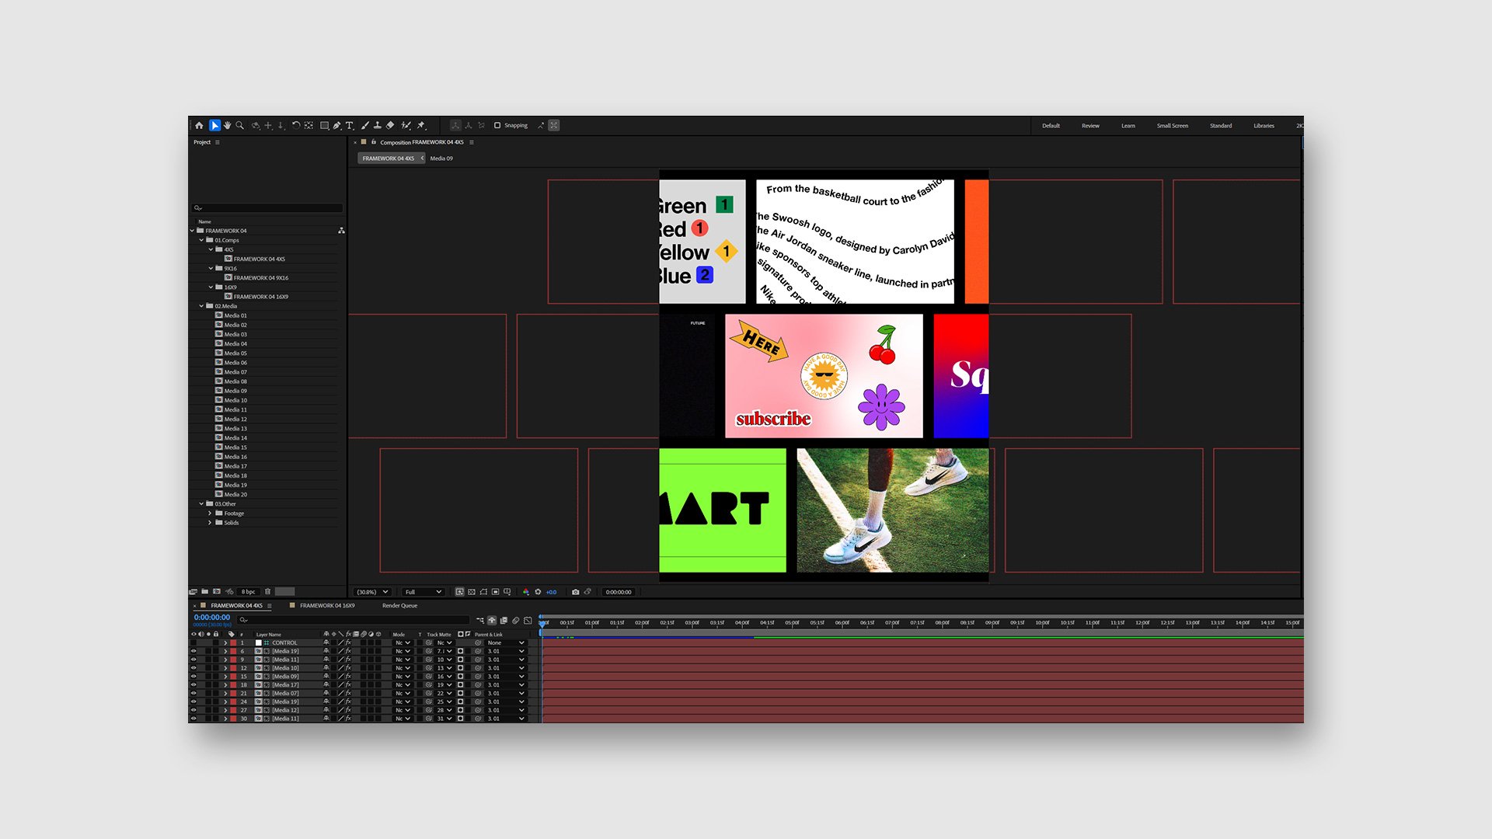This screenshot has width=1492, height=839.
Task: Click the Project panel search field
Action: click(x=267, y=208)
